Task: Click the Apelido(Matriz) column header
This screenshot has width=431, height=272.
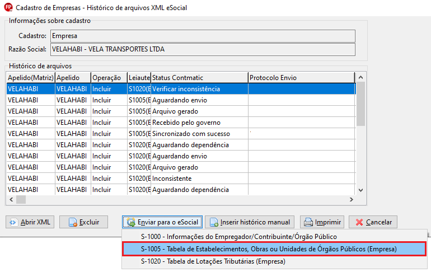Action: pyautogui.click(x=31, y=78)
